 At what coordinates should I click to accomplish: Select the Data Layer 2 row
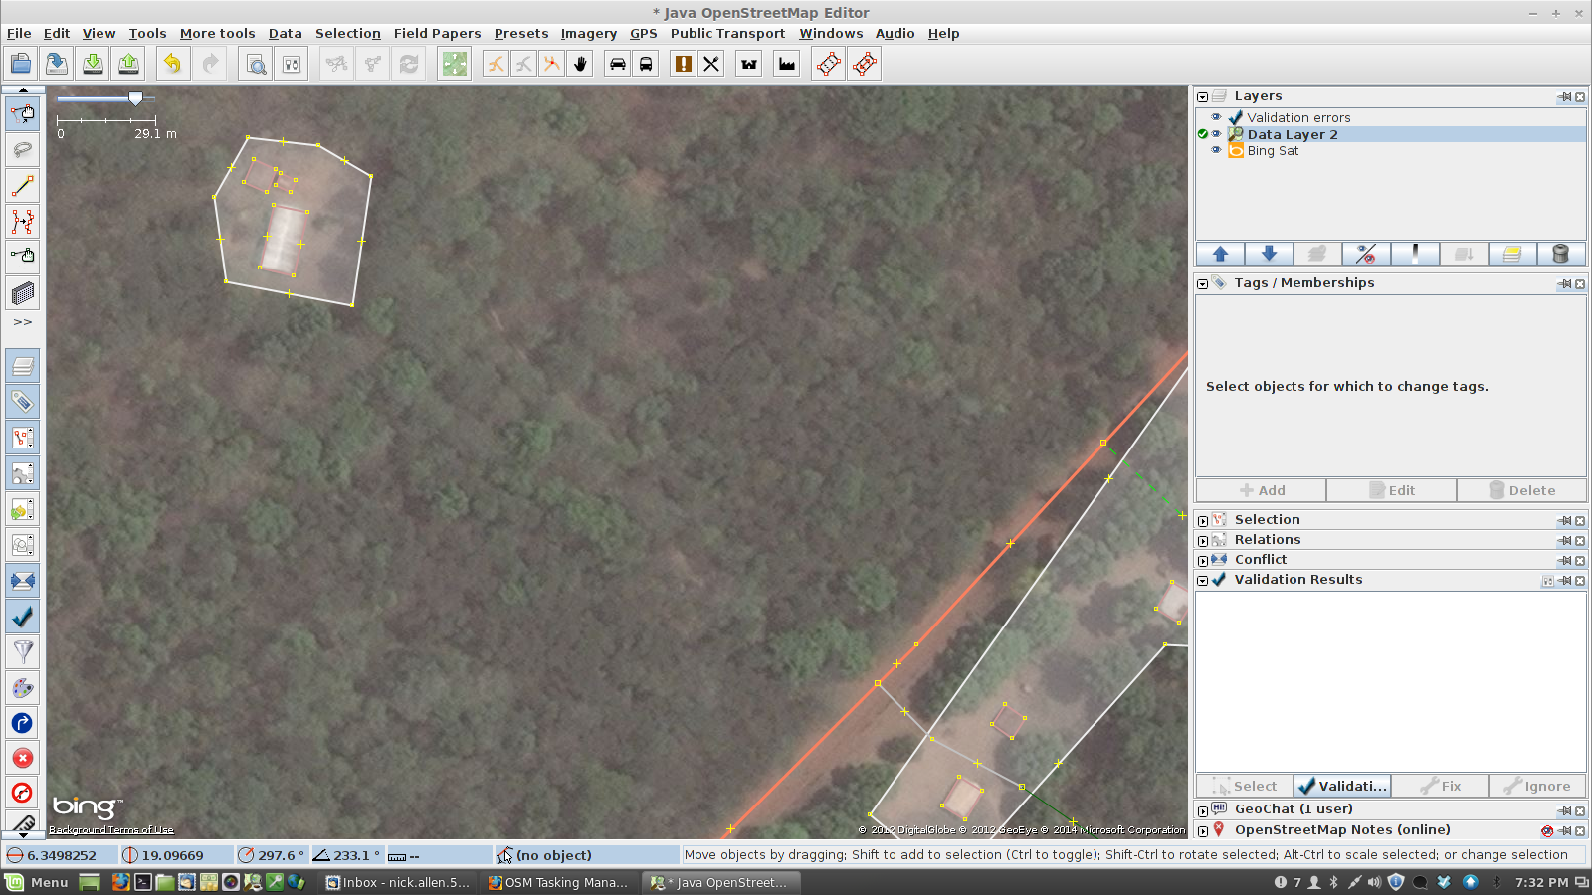tap(1391, 134)
